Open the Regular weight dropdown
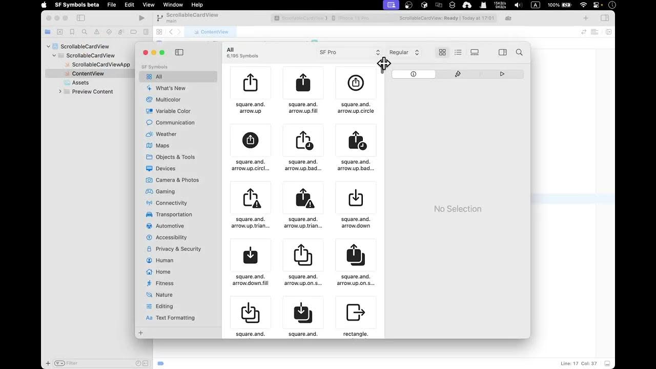The image size is (656, 369). (x=404, y=52)
